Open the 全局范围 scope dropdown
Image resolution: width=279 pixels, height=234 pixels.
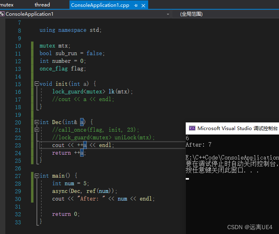pyautogui.click(x=191, y=14)
